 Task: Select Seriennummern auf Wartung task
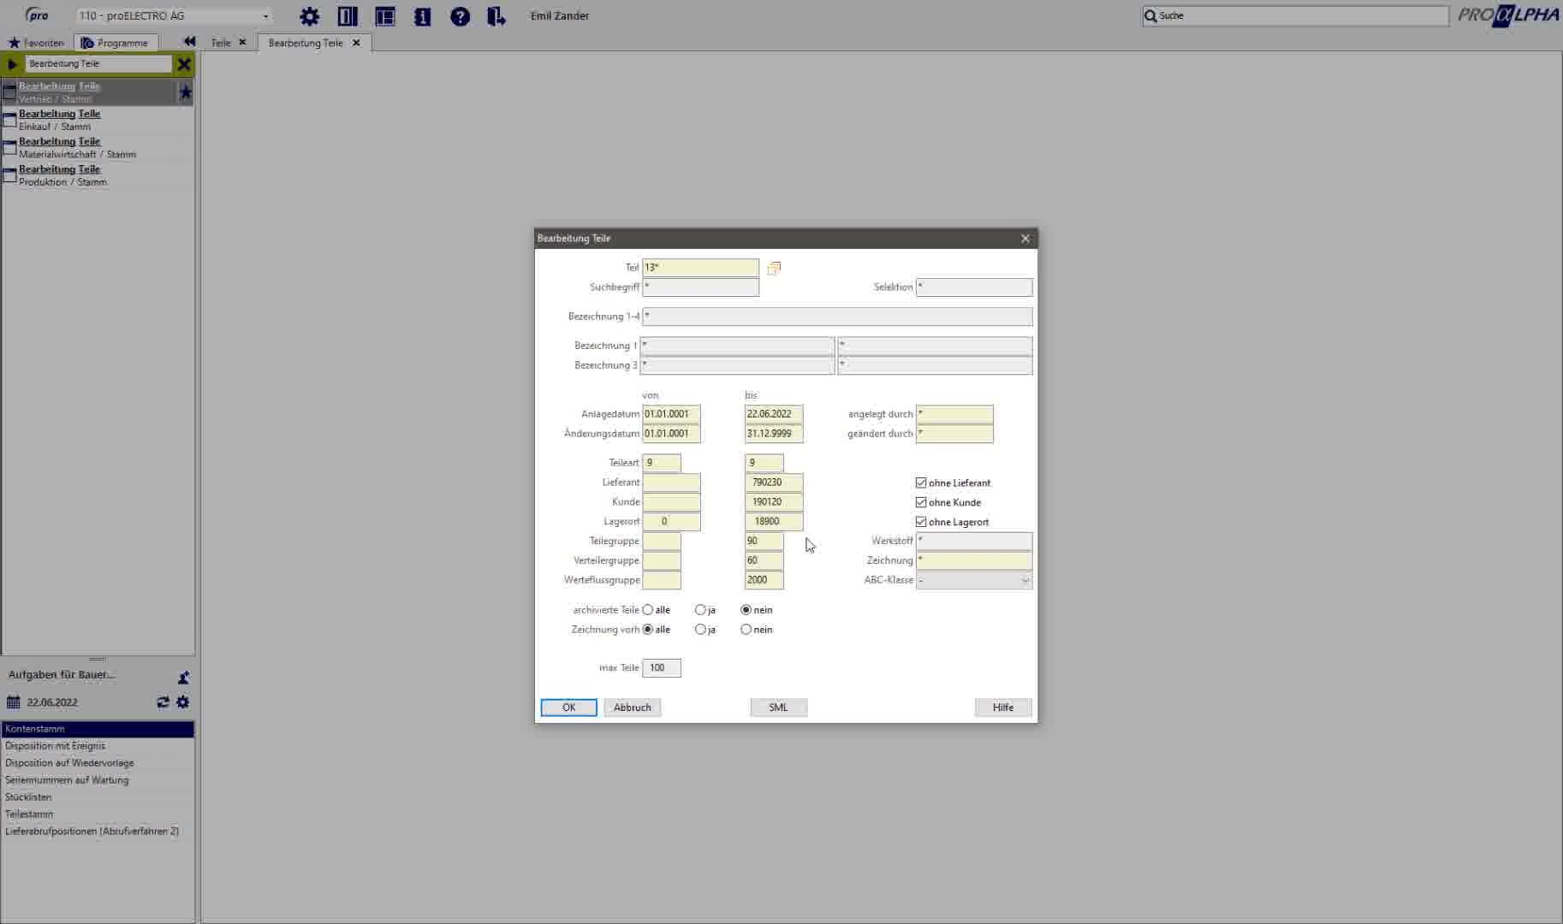pos(98,780)
